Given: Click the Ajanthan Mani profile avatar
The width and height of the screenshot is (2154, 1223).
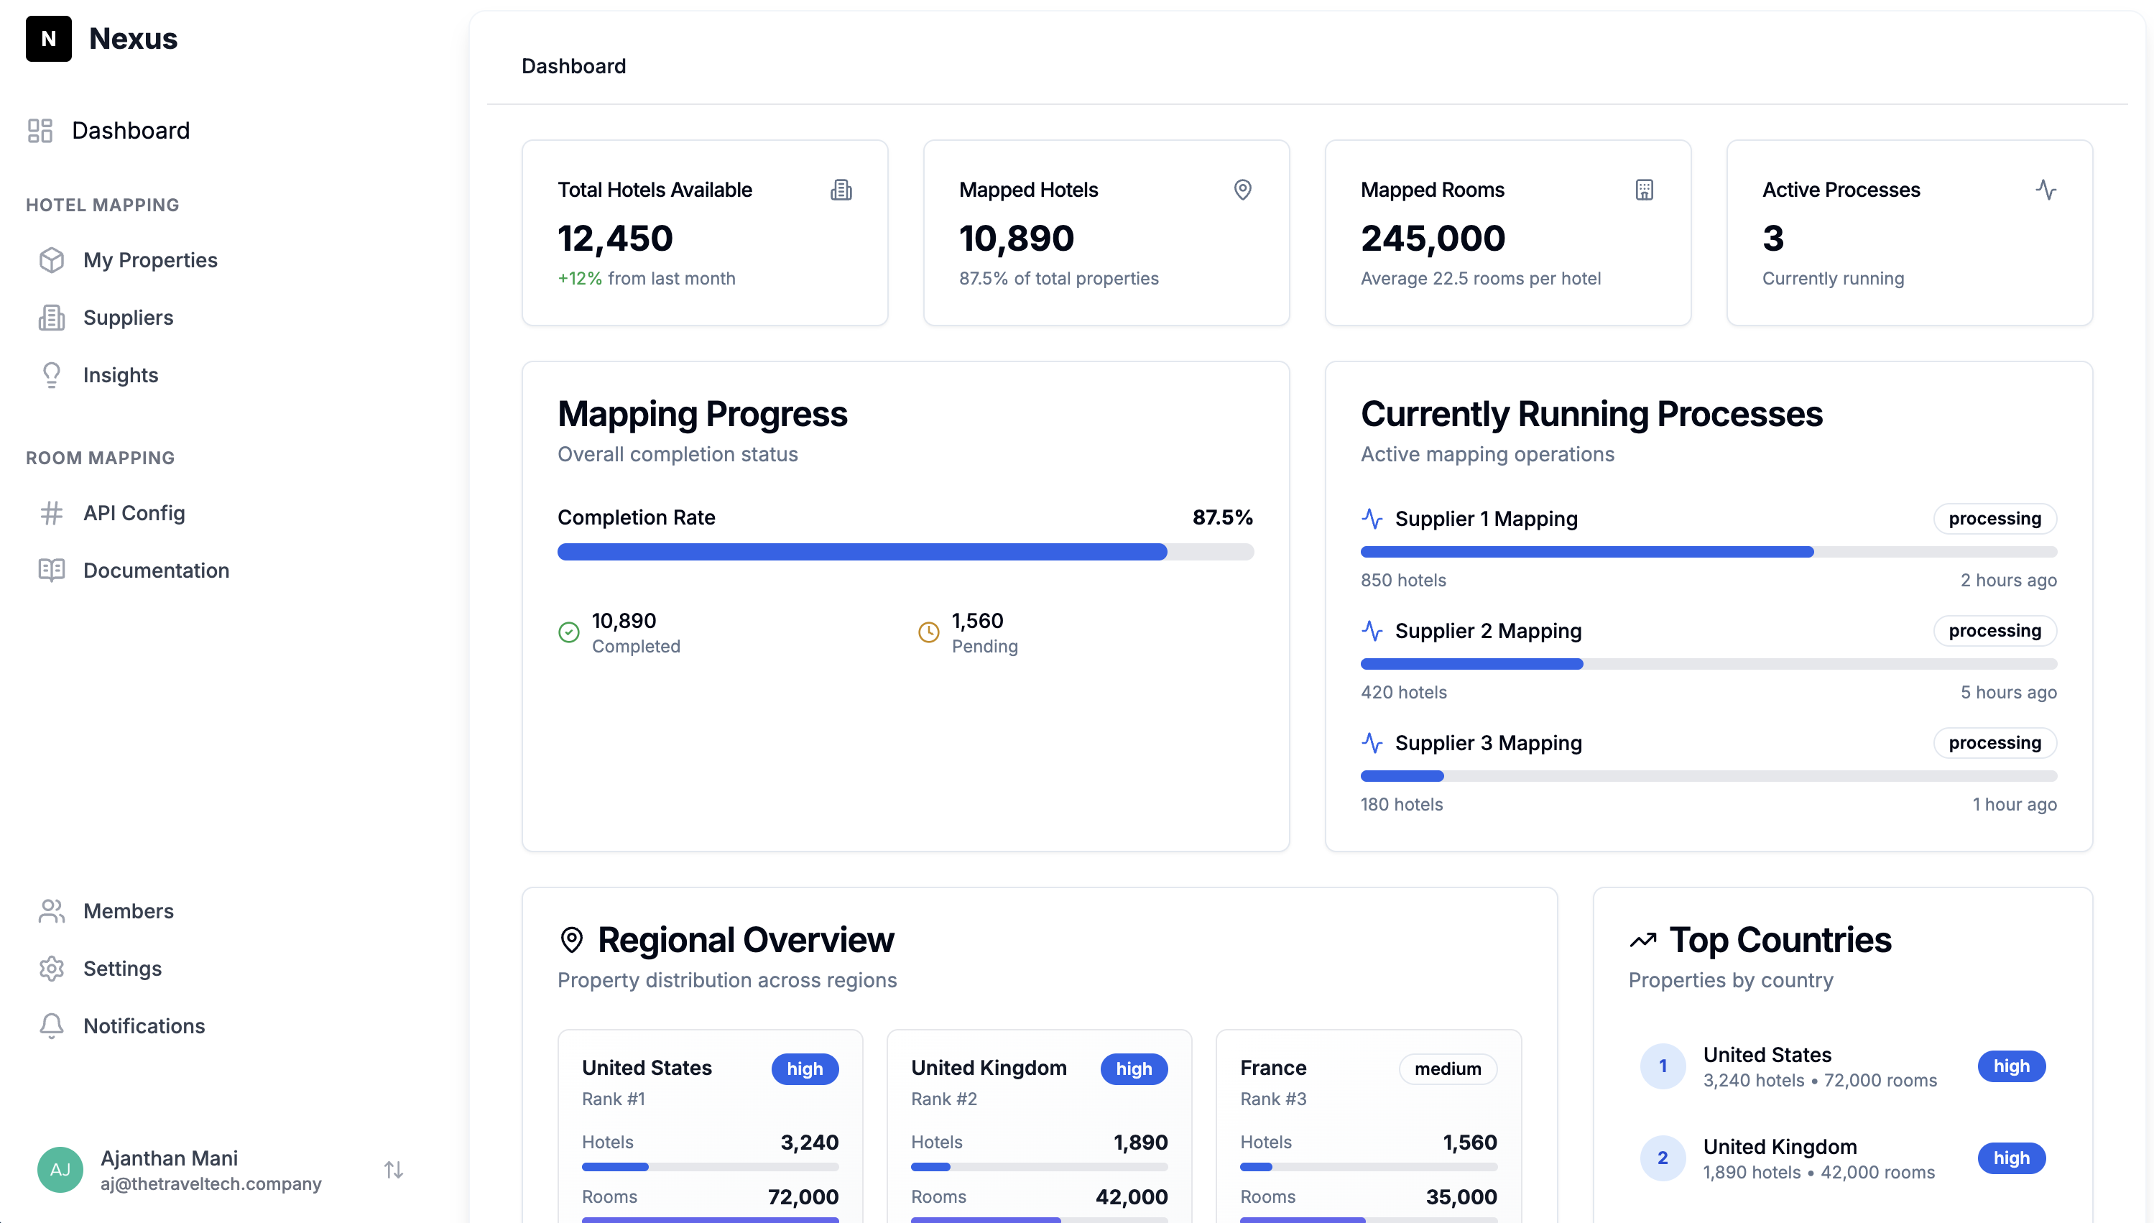Looking at the screenshot, I should click(60, 1168).
